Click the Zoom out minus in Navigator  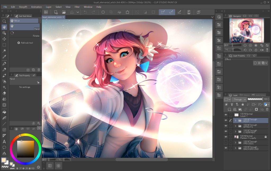[245, 45]
